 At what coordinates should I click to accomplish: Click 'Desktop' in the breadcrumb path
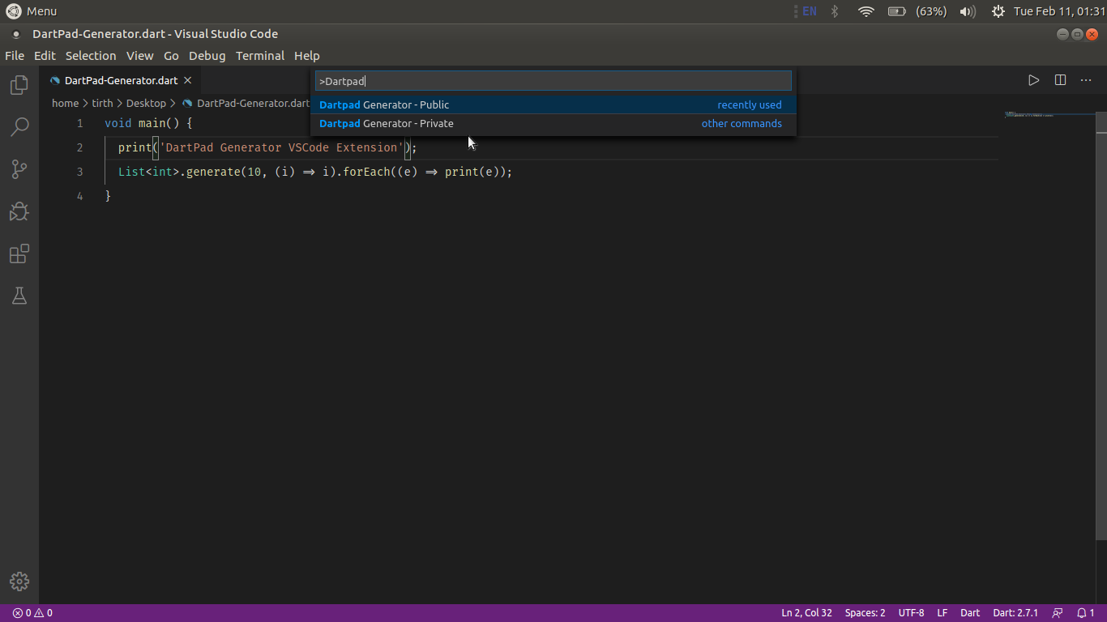pos(146,103)
